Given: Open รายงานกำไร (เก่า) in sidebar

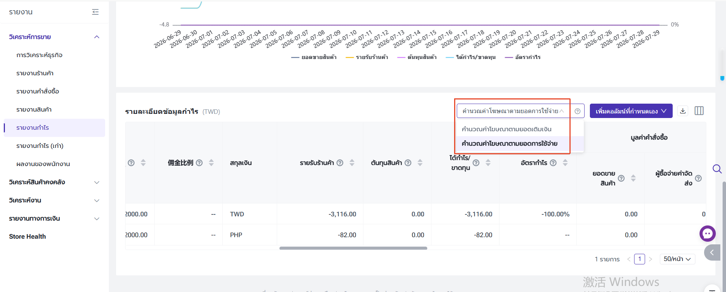Looking at the screenshot, I should coord(54,146).
